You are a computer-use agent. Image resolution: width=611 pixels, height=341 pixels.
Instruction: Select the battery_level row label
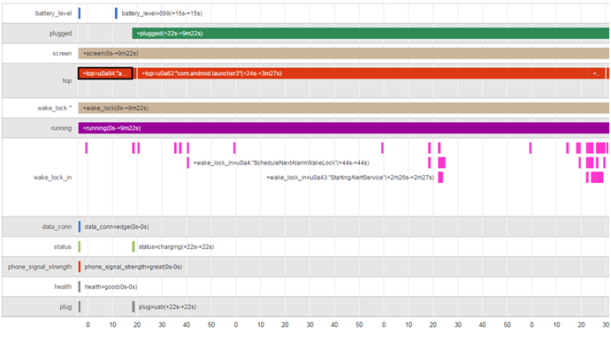point(53,13)
